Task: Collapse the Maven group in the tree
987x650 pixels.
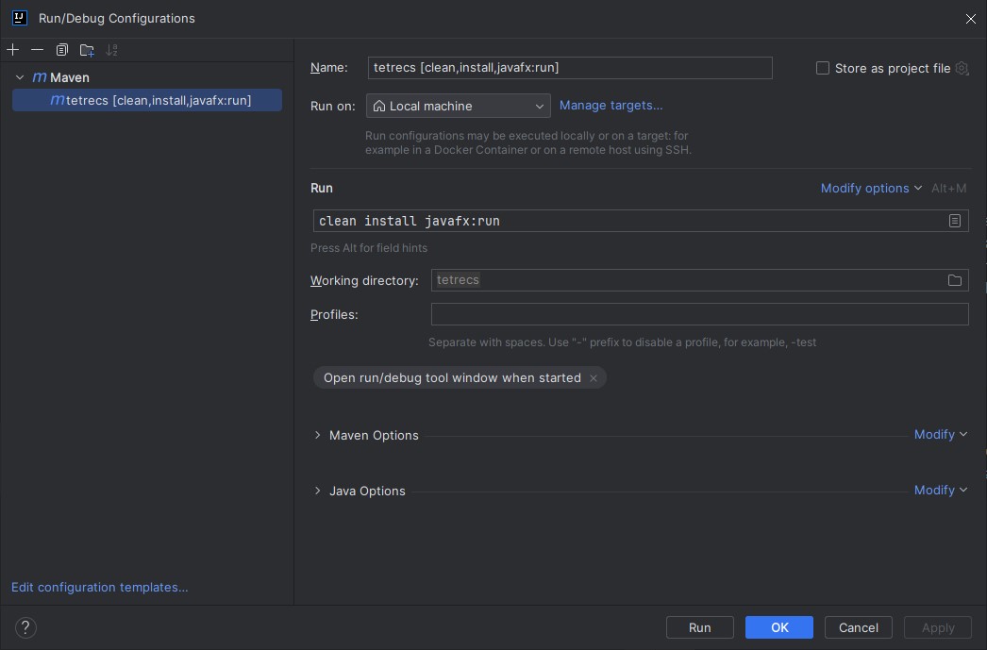Action: pyautogui.click(x=19, y=77)
